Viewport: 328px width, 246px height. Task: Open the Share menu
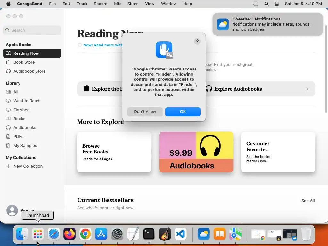pos(133,4)
